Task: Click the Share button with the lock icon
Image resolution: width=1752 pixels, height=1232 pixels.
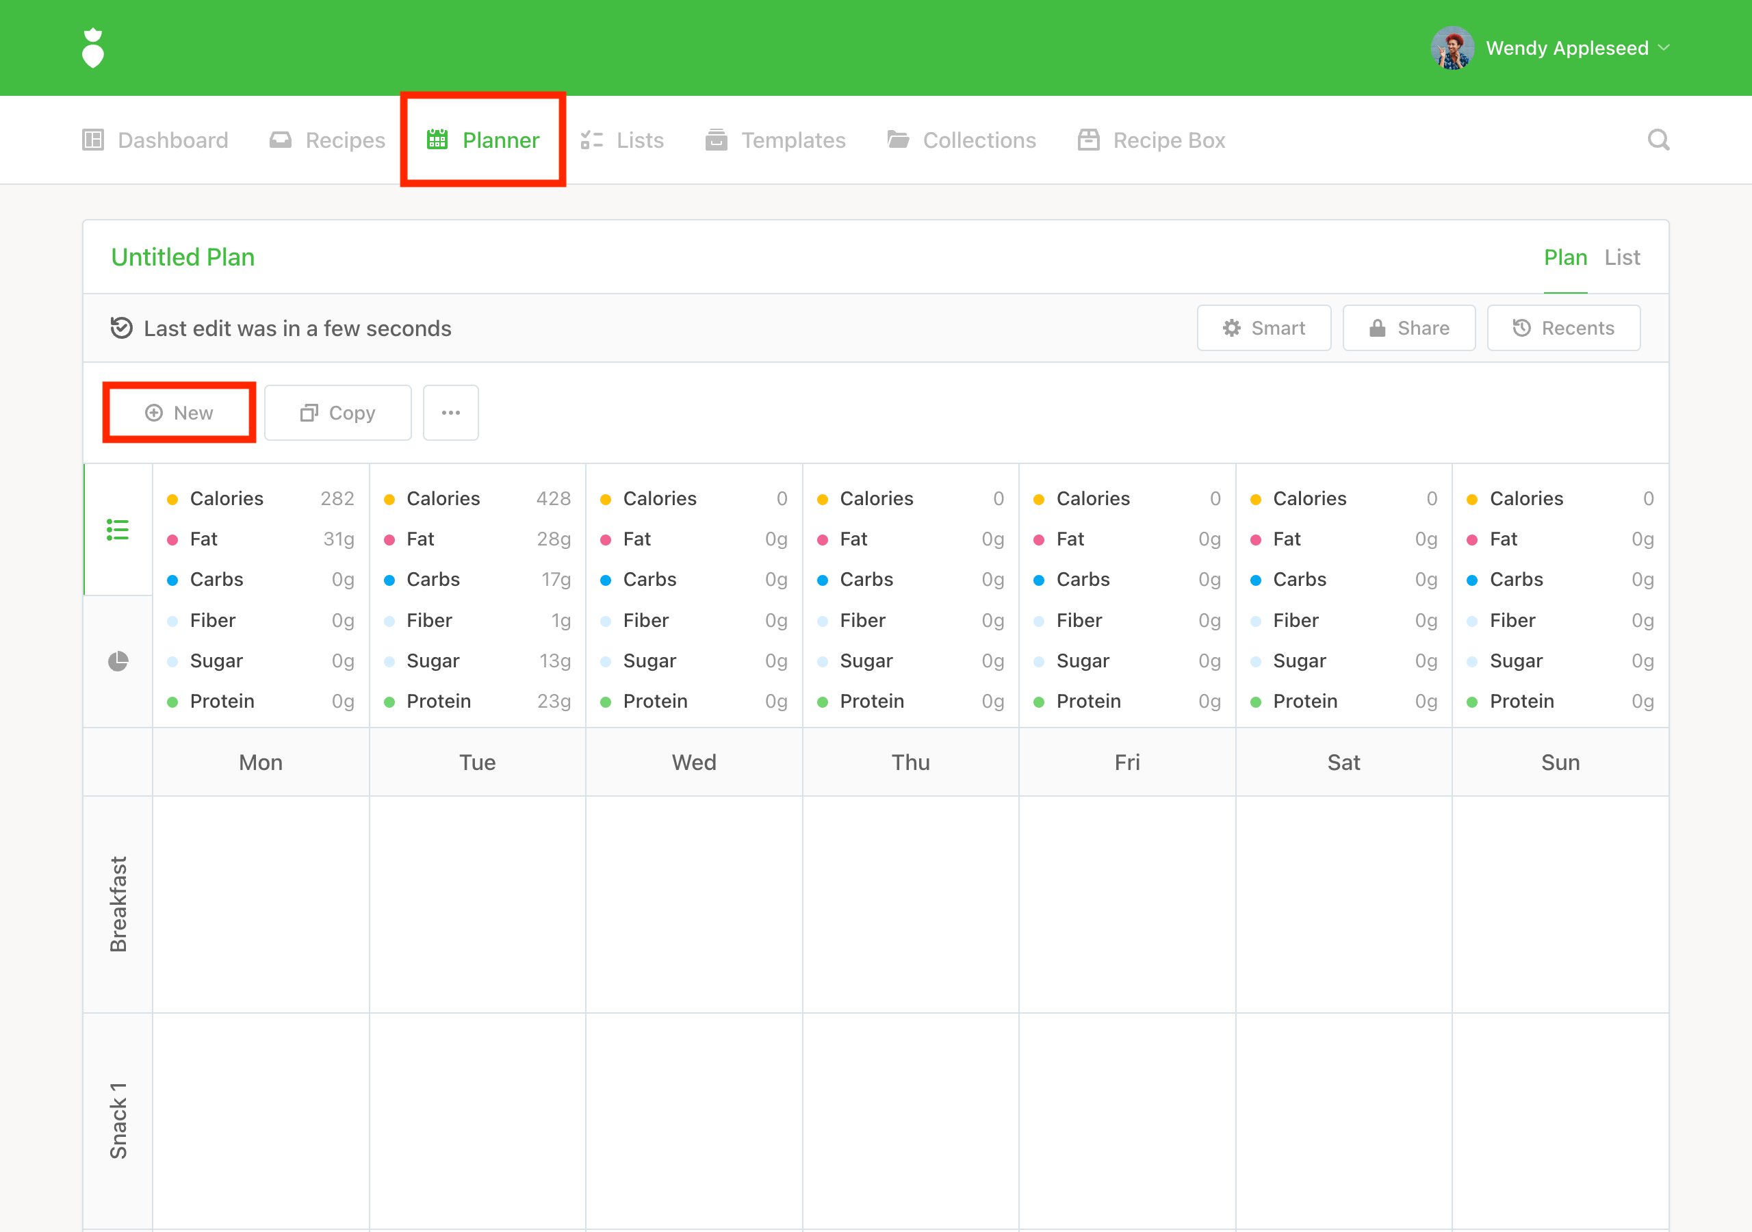Action: [1408, 329]
